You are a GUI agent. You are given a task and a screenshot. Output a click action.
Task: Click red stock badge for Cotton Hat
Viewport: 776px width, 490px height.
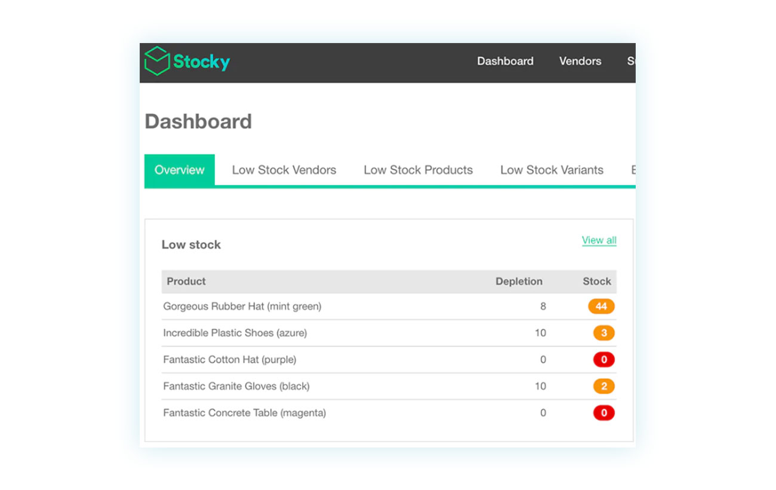[x=603, y=360]
